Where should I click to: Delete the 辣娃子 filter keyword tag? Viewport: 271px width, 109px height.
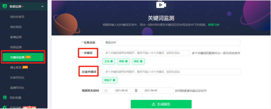click(114, 80)
